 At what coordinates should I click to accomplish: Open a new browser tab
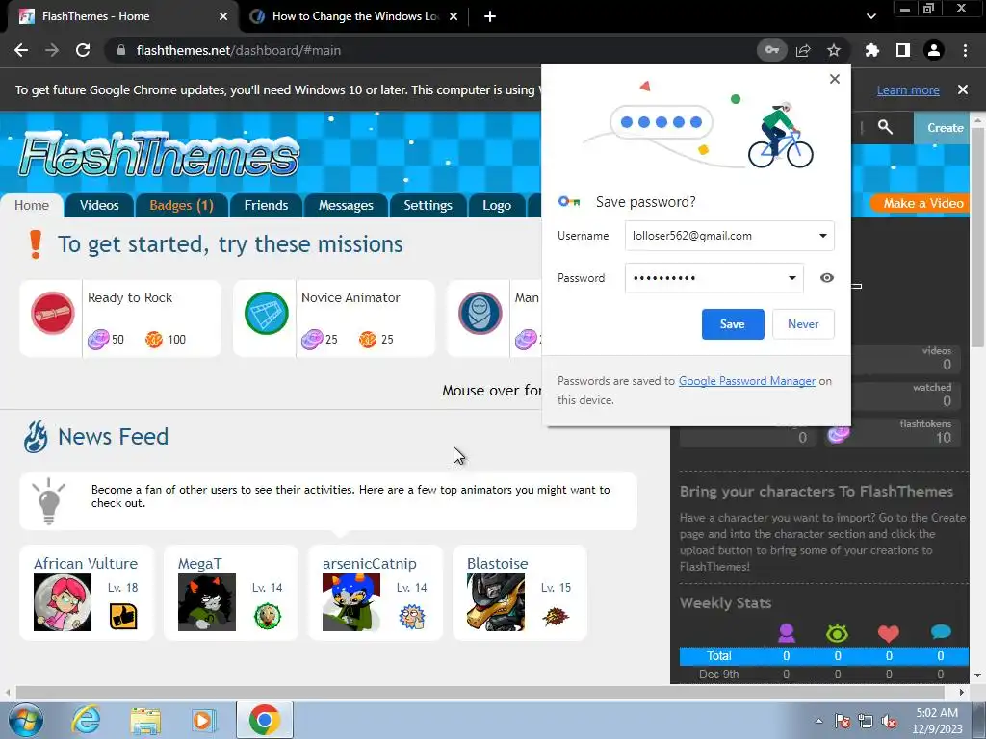click(x=490, y=16)
